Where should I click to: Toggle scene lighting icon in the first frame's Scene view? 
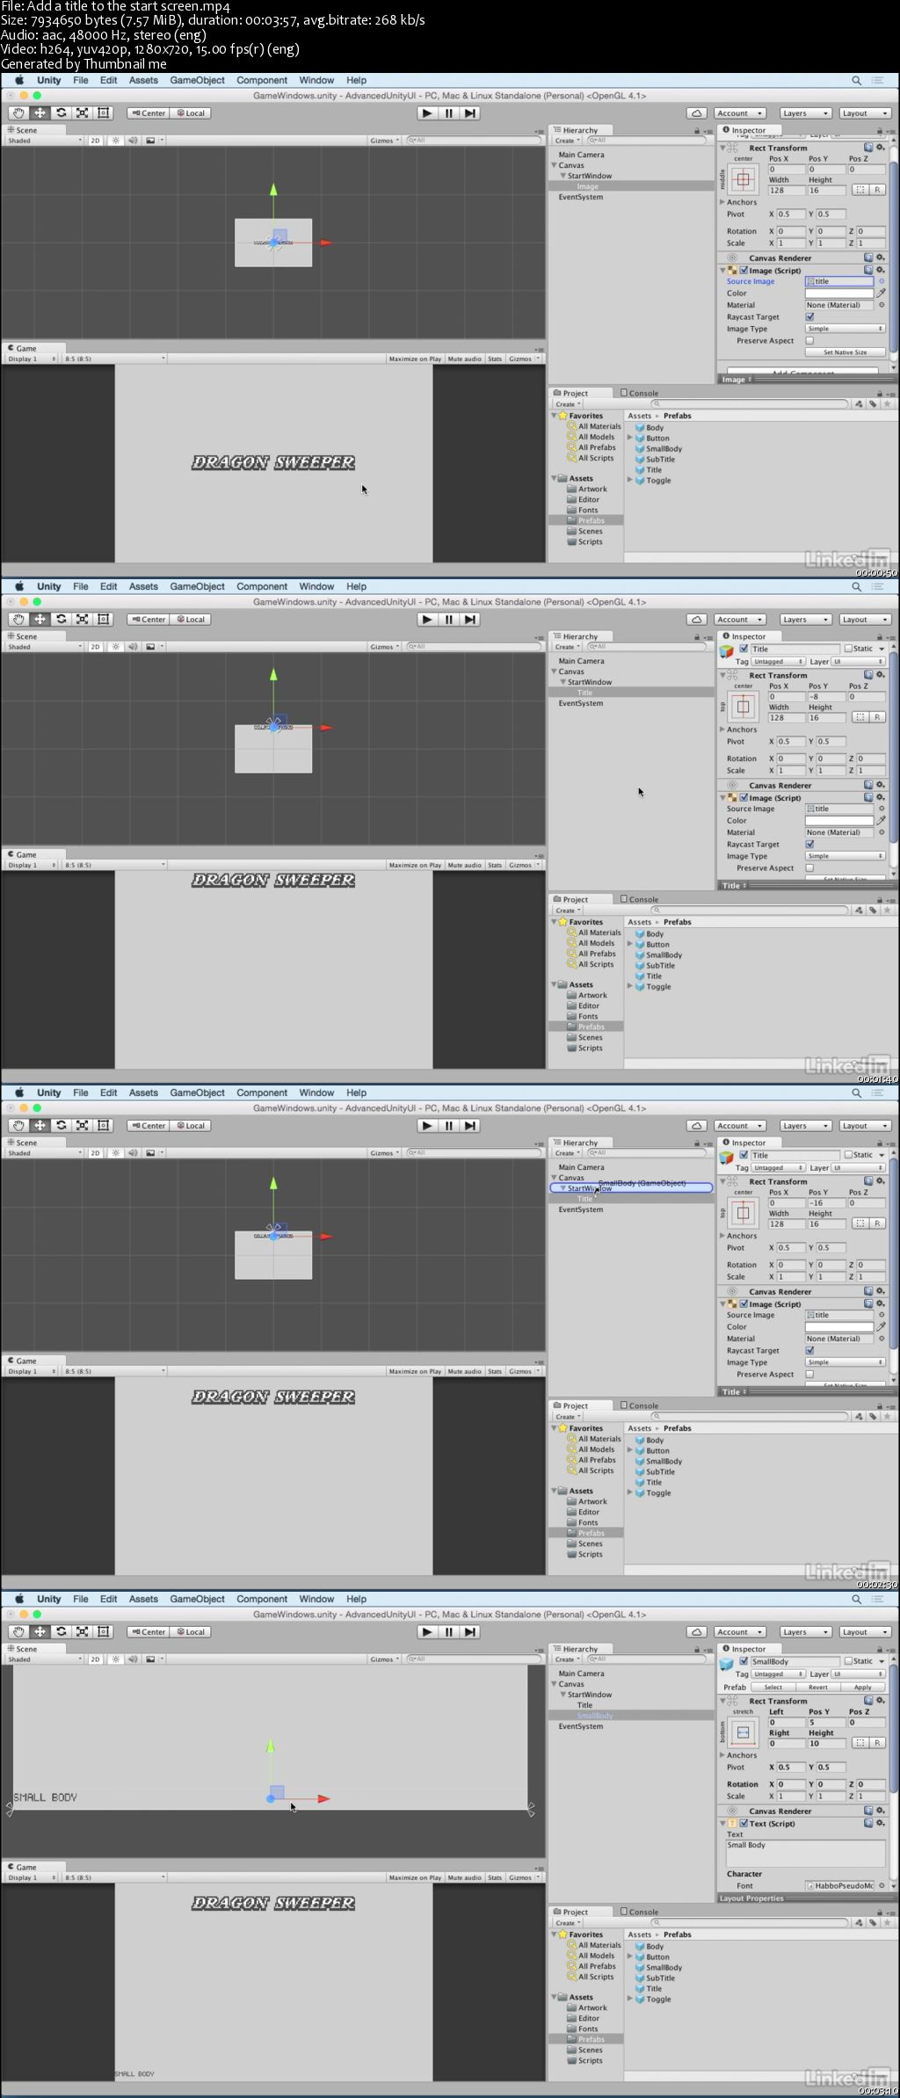(115, 140)
